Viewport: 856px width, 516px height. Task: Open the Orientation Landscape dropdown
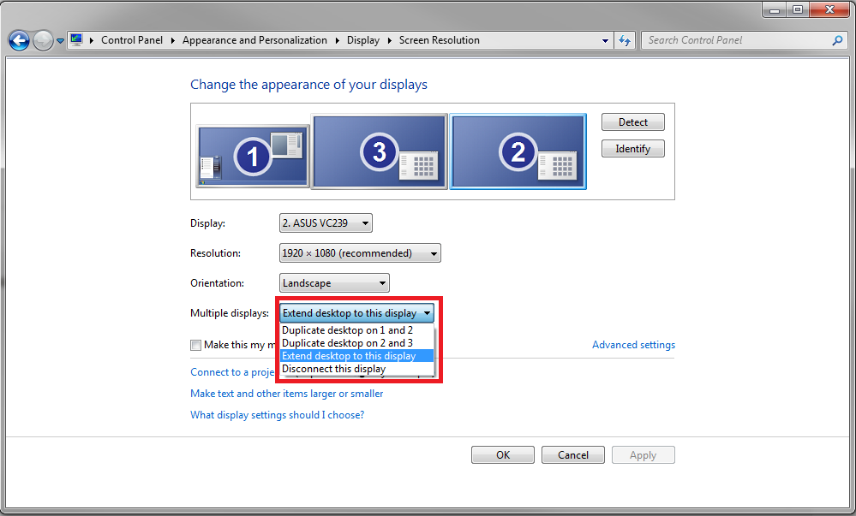[334, 283]
